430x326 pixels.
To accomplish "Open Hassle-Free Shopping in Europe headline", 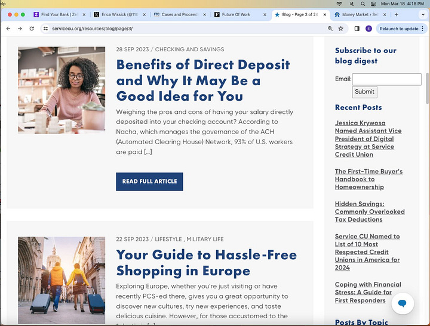I will pyautogui.click(x=206, y=263).
